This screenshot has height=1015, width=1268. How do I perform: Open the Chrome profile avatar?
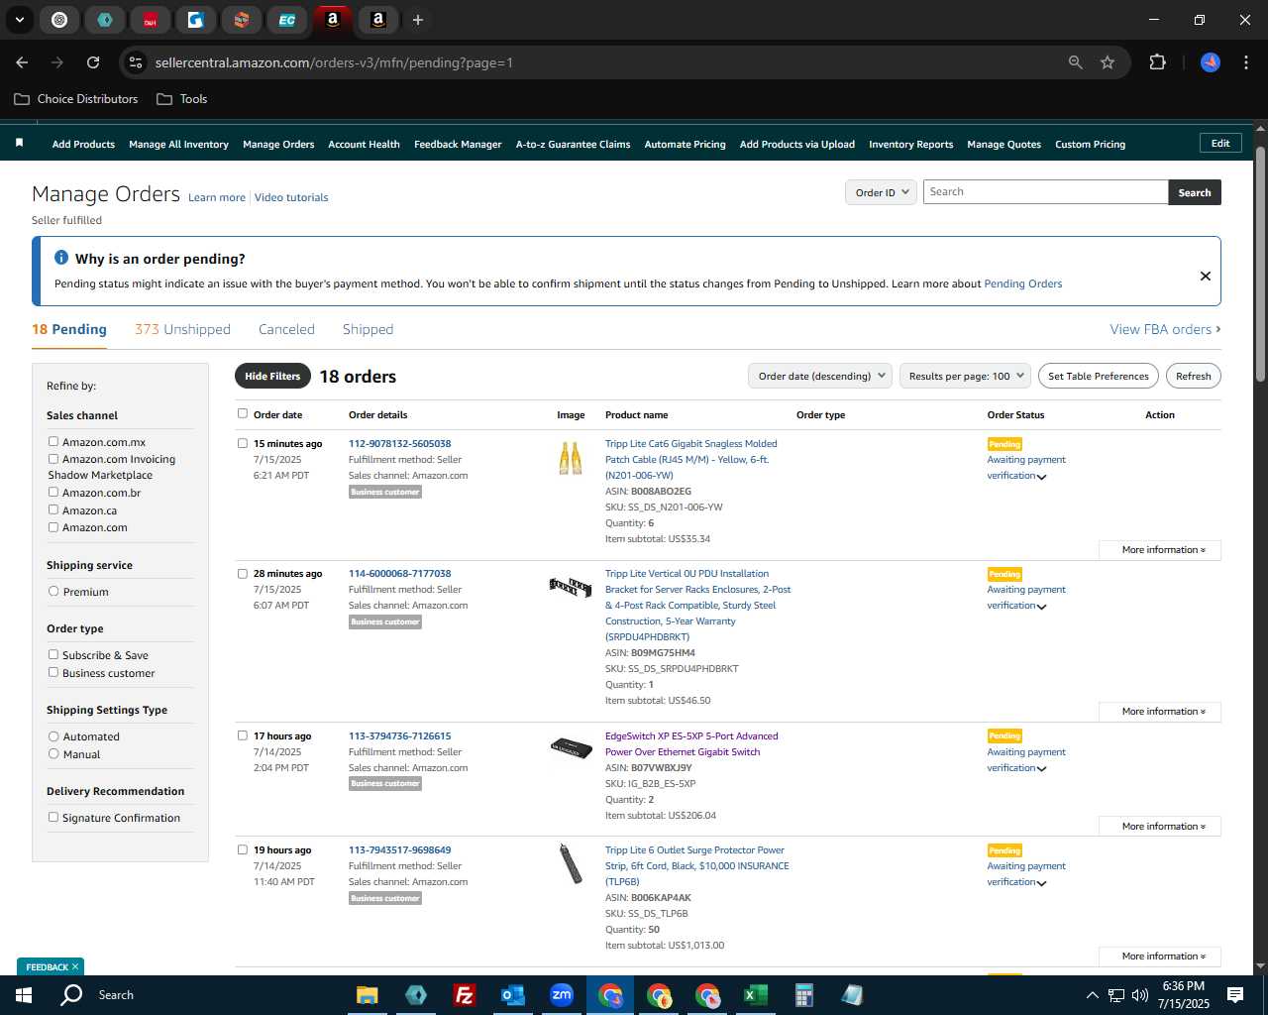pos(1210,62)
